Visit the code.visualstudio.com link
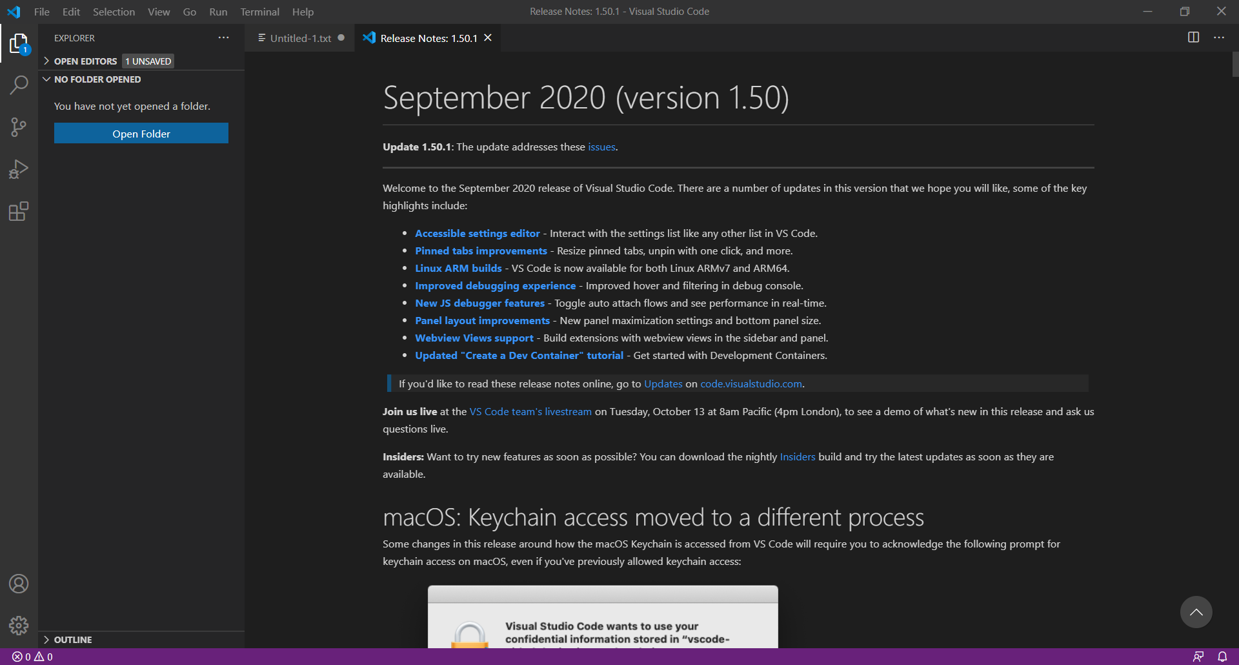Screen dimensions: 1239x665 click(751, 384)
